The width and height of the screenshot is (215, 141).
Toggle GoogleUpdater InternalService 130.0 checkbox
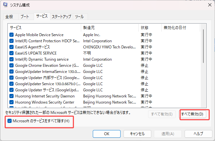click(x=12, y=72)
